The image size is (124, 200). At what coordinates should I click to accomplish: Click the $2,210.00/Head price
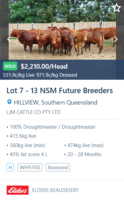[x=44, y=66]
